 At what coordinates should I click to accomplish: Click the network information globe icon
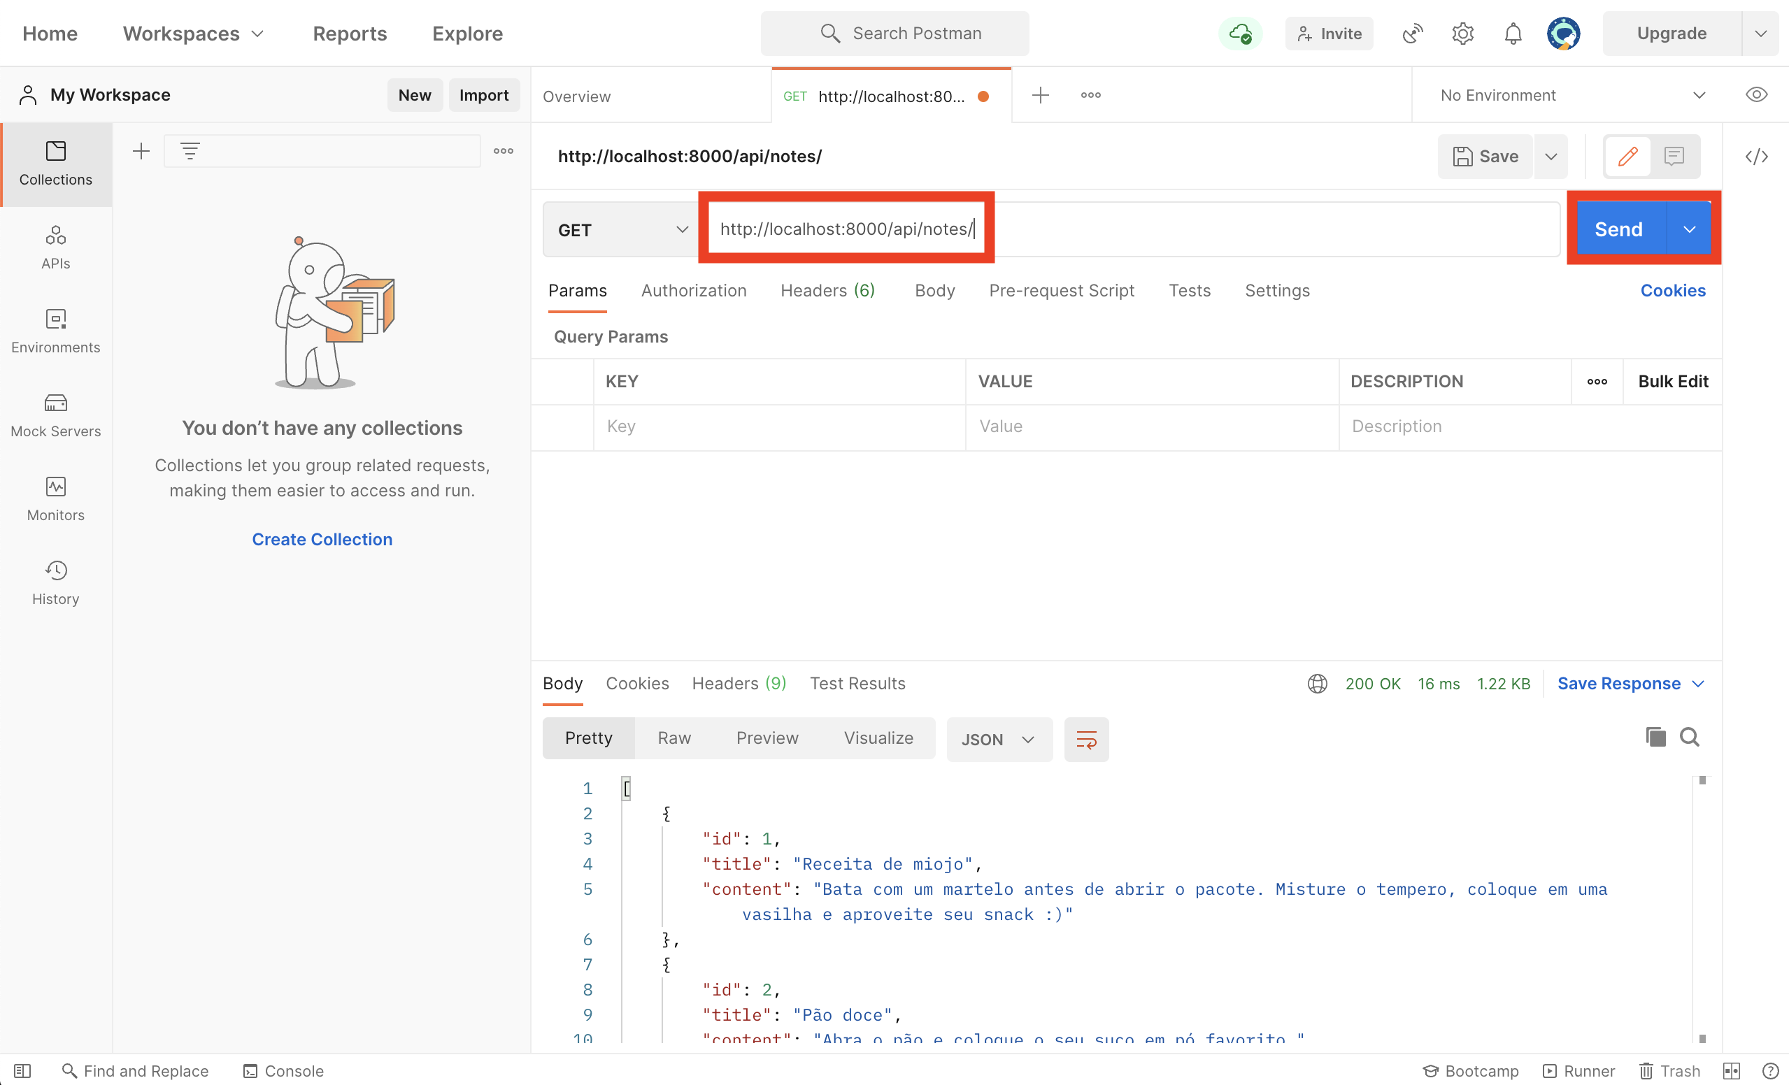(1317, 683)
